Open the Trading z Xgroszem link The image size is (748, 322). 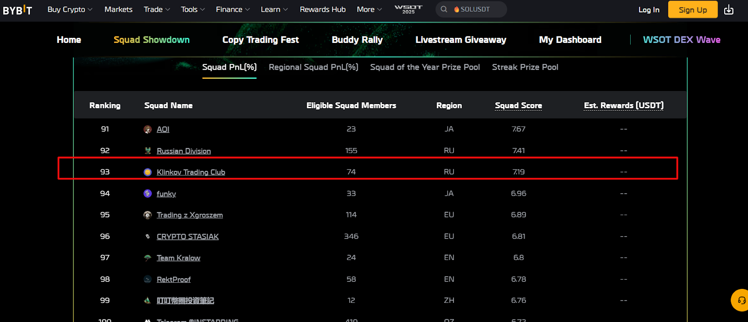[x=190, y=215]
